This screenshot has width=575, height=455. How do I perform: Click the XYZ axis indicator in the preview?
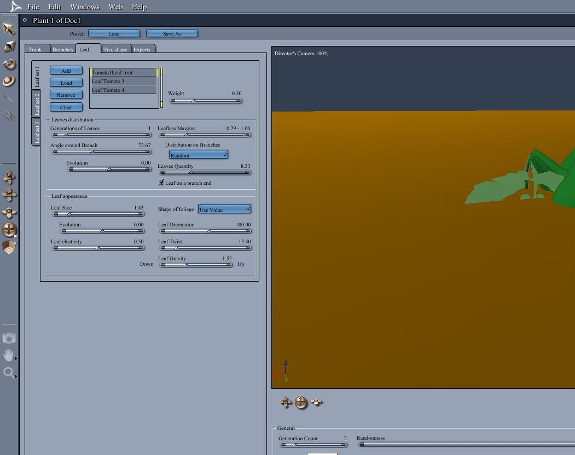point(282,371)
